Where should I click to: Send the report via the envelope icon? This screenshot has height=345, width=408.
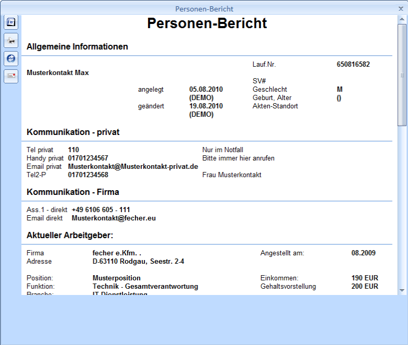click(11, 76)
